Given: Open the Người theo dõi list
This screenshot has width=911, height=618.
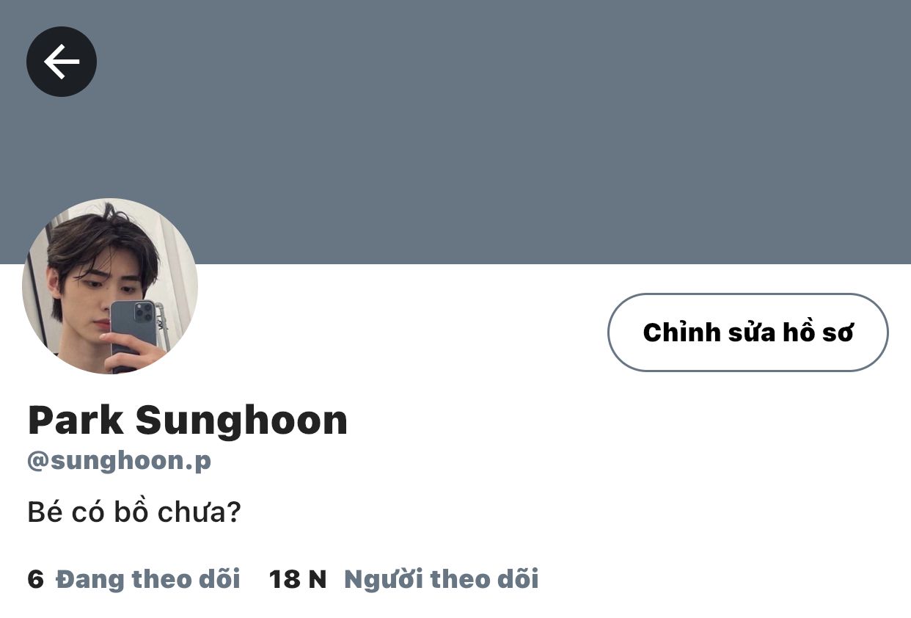Looking at the screenshot, I should pos(442,579).
